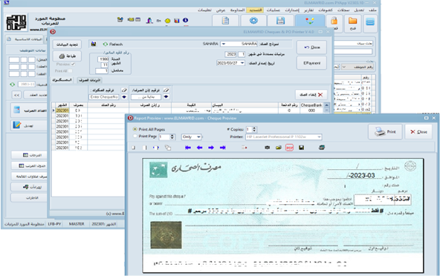Click the إلغاء الصك cancel cheque button
This screenshot has width=440, height=276.
[x=311, y=95]
